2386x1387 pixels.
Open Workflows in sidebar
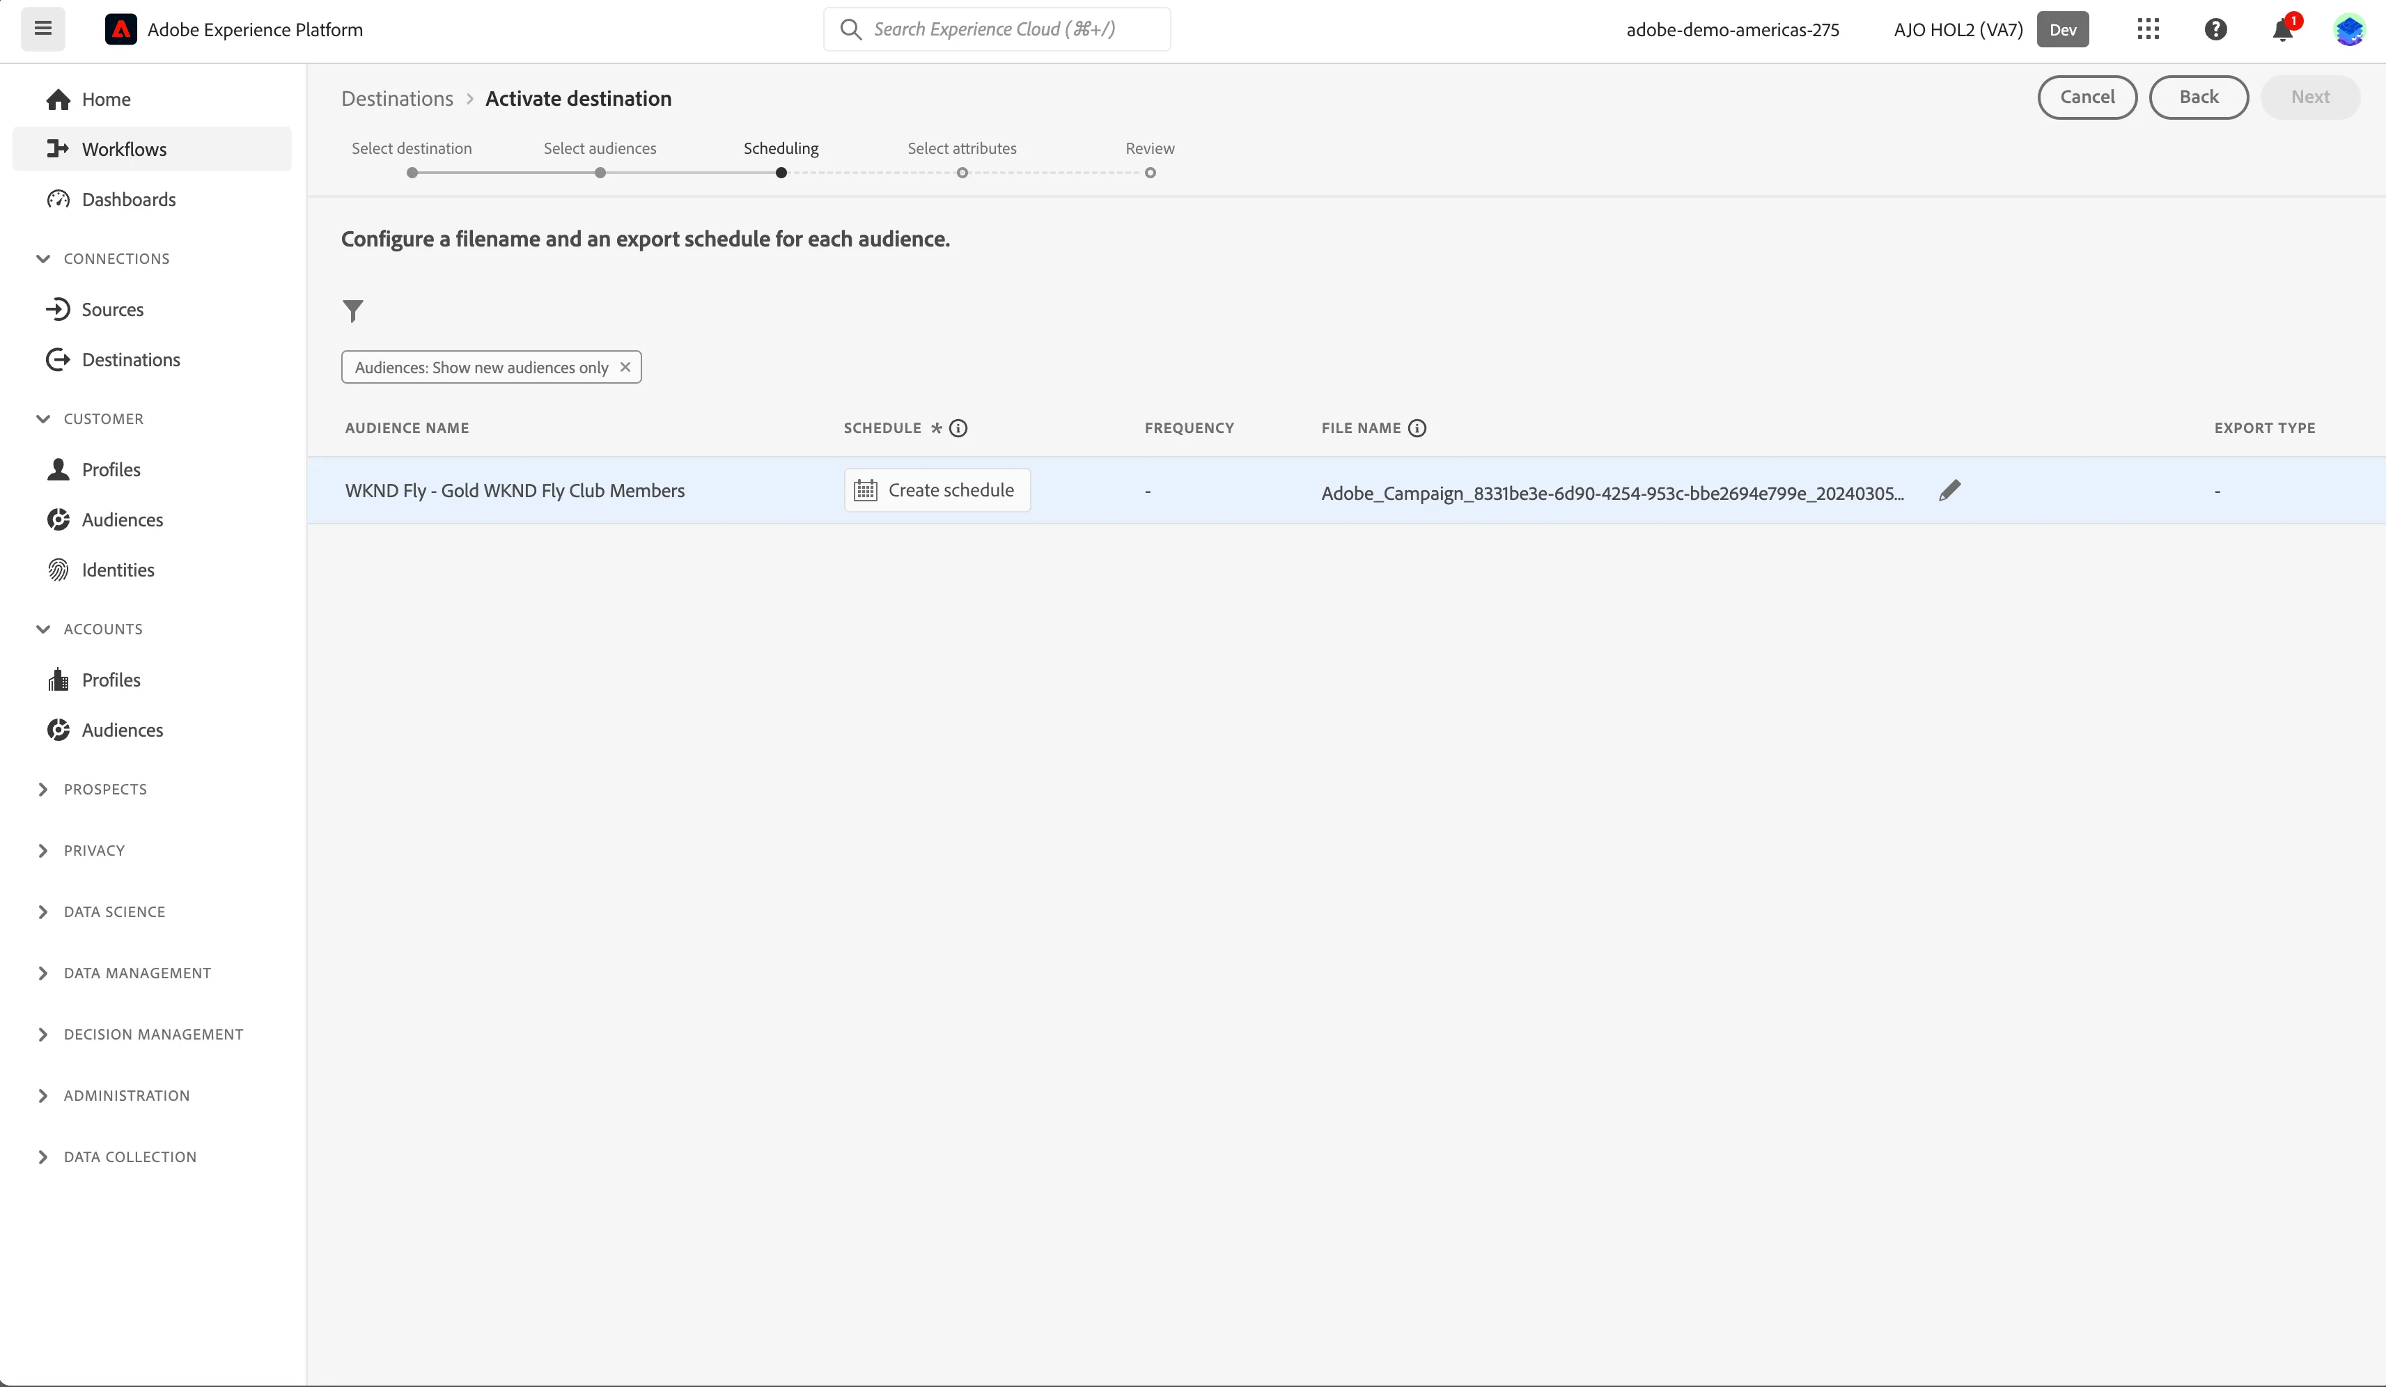(x=152, y=150)
